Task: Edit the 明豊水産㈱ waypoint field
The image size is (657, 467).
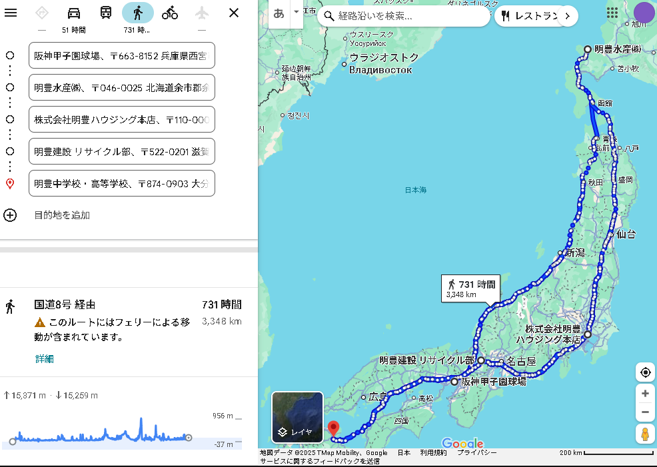Action: coord(121,87)
